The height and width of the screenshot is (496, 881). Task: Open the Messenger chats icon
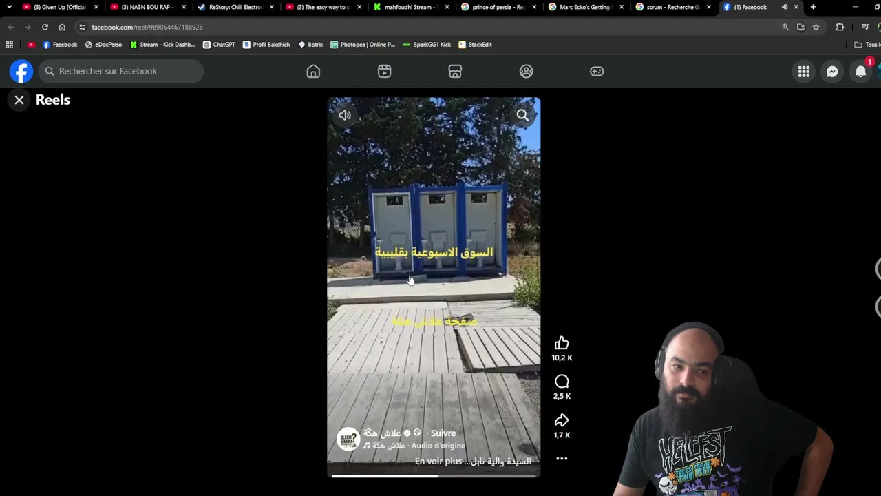click(832, 72)
